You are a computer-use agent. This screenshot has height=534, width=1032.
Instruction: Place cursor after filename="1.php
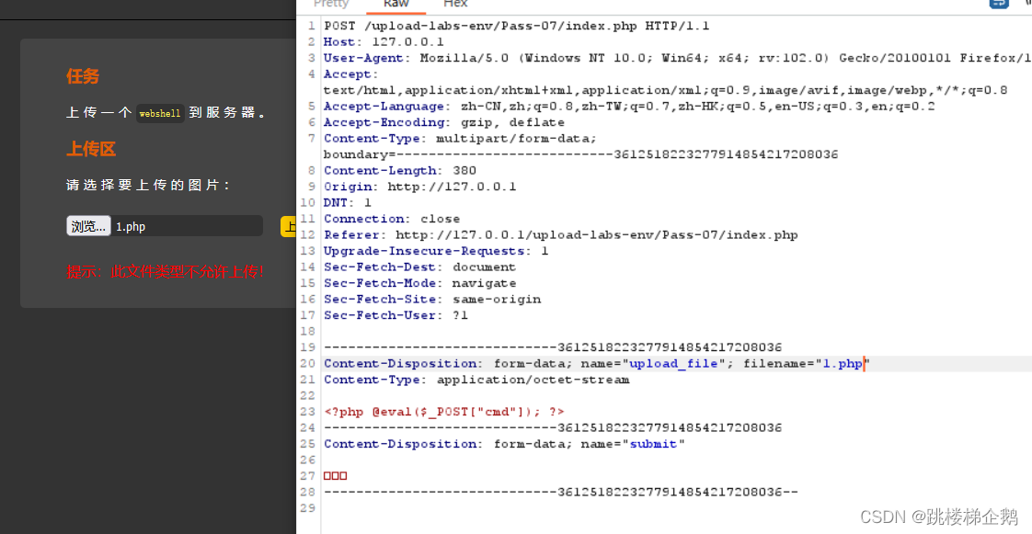pos(863,364)
